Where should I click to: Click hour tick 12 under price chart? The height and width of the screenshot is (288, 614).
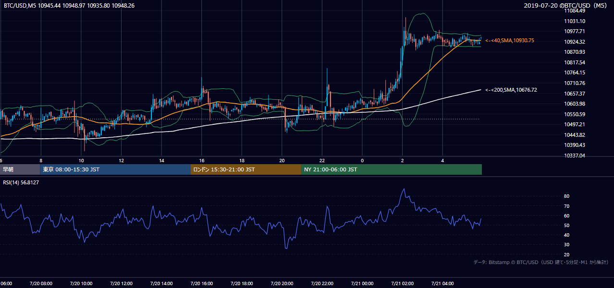pos(122,160)
